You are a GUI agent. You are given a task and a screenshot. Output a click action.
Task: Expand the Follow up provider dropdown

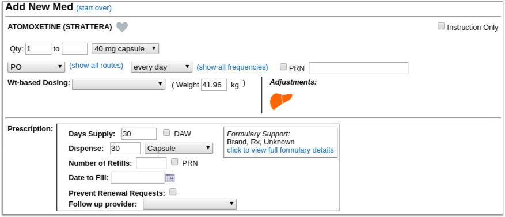[189, 204]
